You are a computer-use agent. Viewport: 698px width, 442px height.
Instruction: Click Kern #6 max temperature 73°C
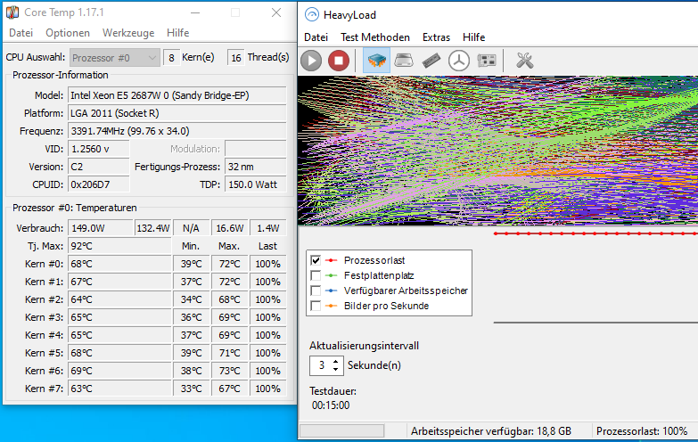click(x=230, y=371)
